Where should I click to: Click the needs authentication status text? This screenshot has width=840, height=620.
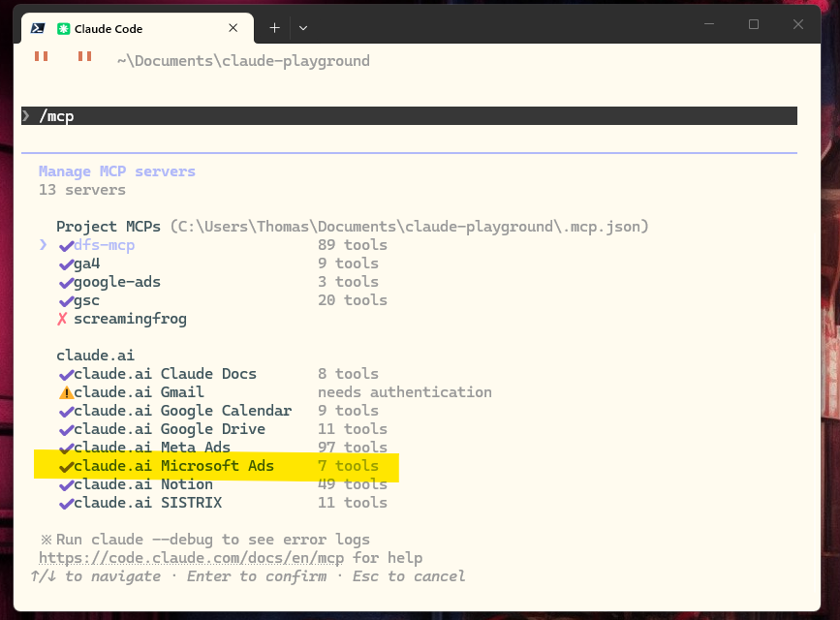click(405, 392)
